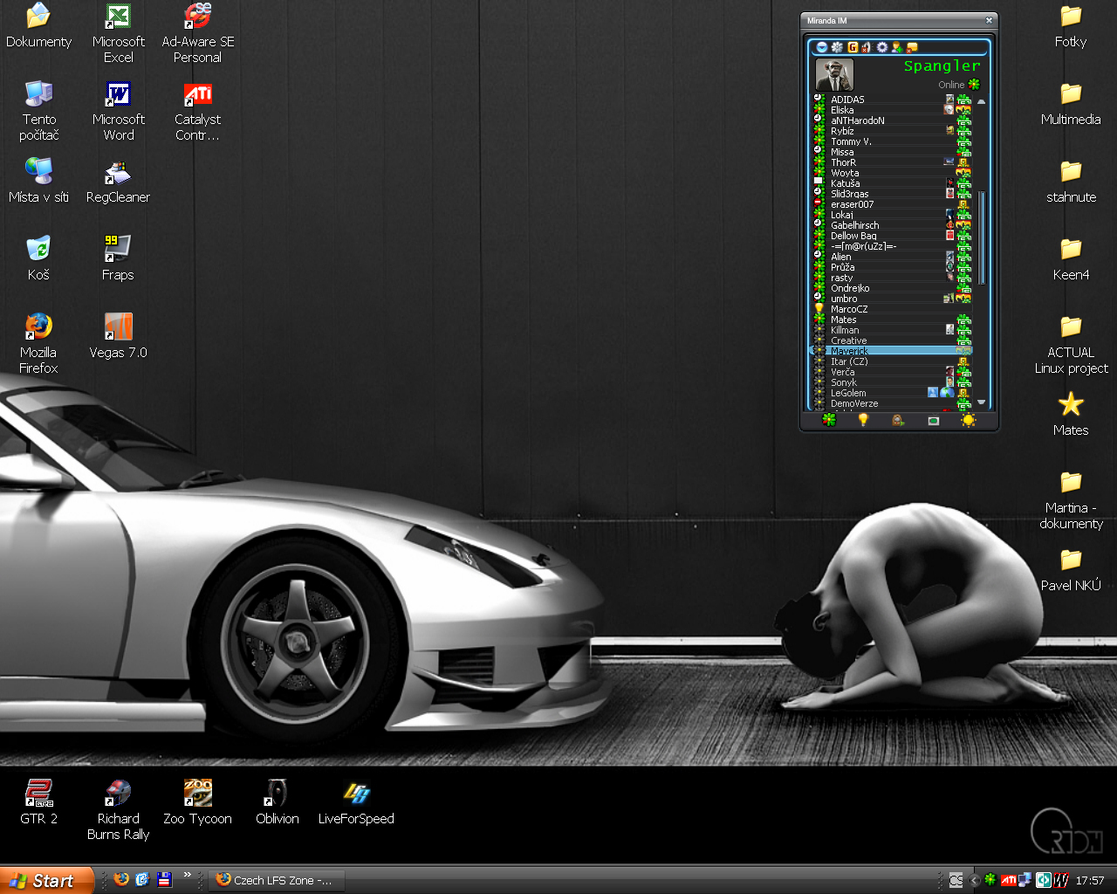The height and width of the screenshot is (894, 1117).
Task: Expand the Quick Launch overflow chevron
Action: (x=187, y=875)
